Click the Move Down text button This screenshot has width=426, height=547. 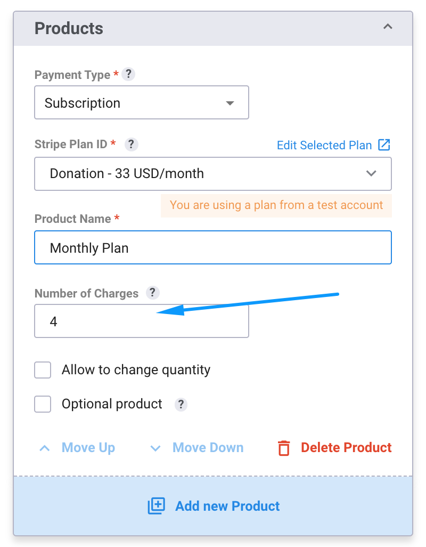coord(208,448)
